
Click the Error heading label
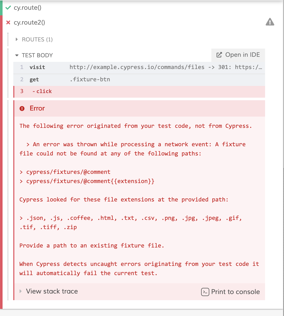[x=37, y=108]
